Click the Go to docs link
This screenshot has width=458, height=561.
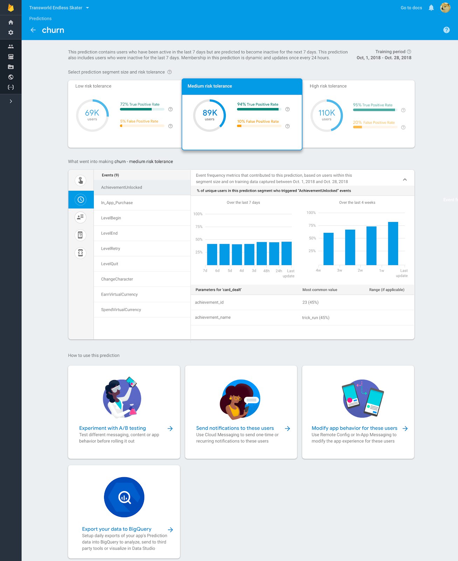click(x=411, y=8)
